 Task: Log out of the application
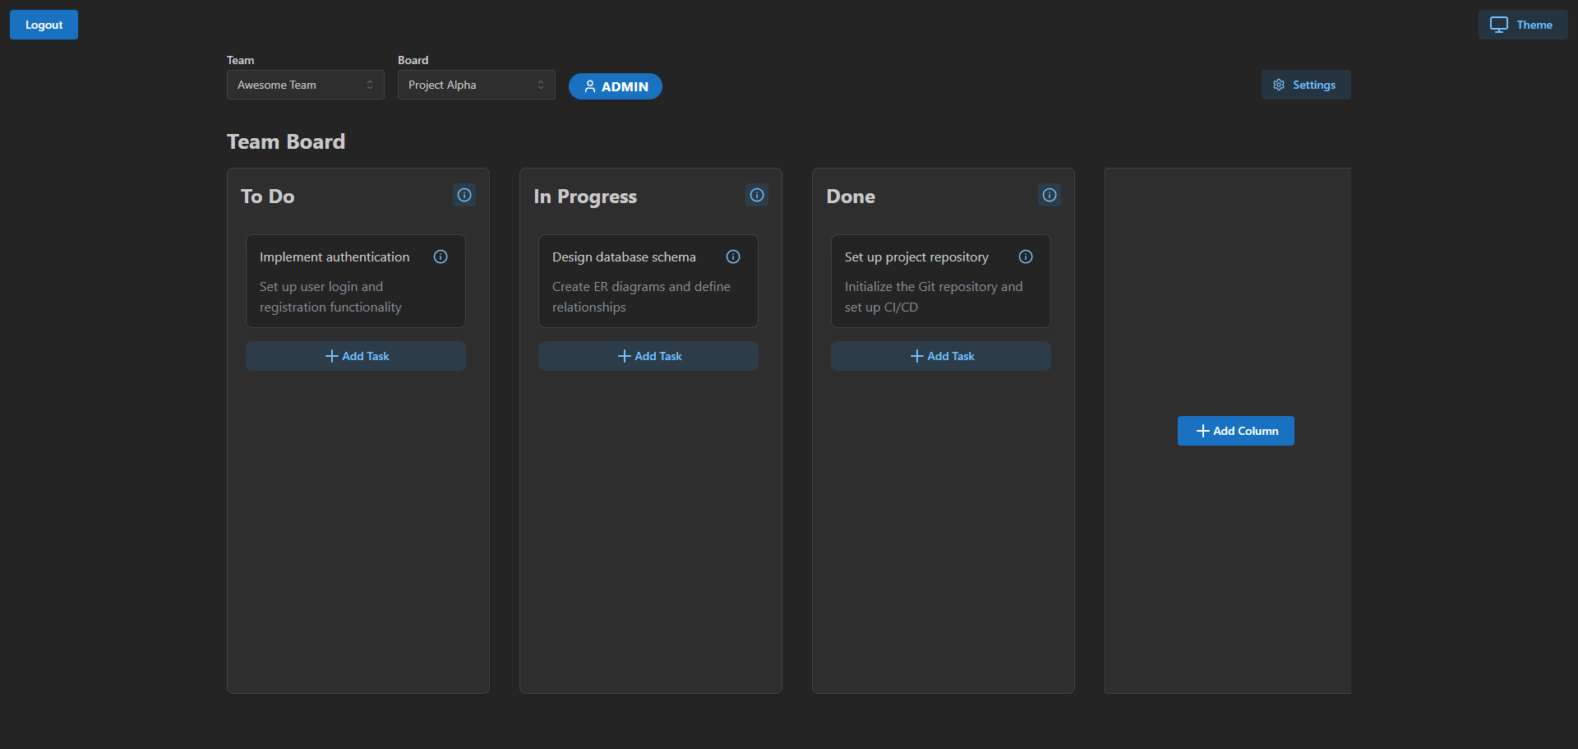(43, 24)
